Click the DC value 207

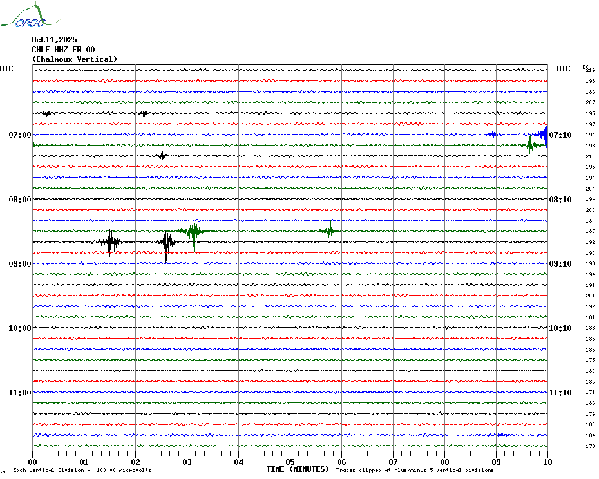point(591,102)
